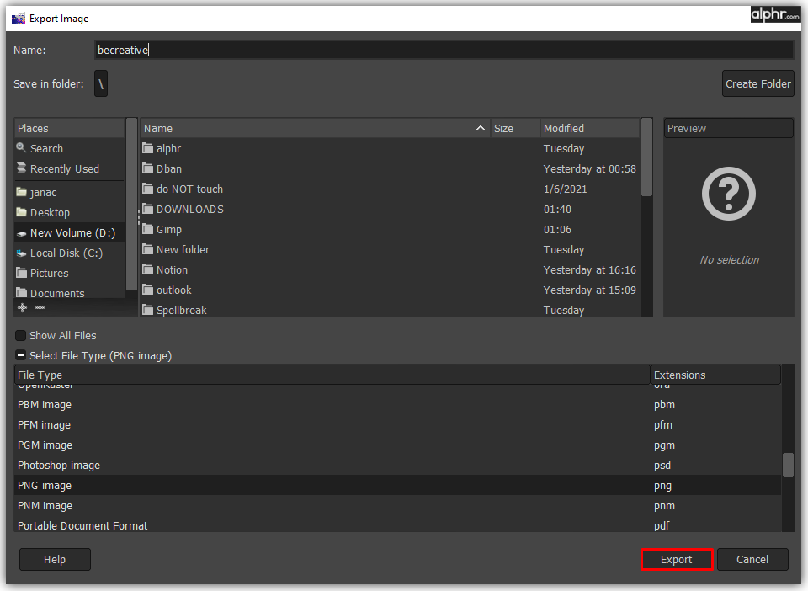Select the alphr folder name
Screen dimensions: 808x591
click(168, 148)
